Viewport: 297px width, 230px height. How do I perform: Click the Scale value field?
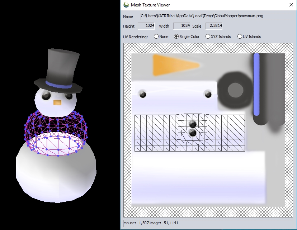(x=213, y=26)
